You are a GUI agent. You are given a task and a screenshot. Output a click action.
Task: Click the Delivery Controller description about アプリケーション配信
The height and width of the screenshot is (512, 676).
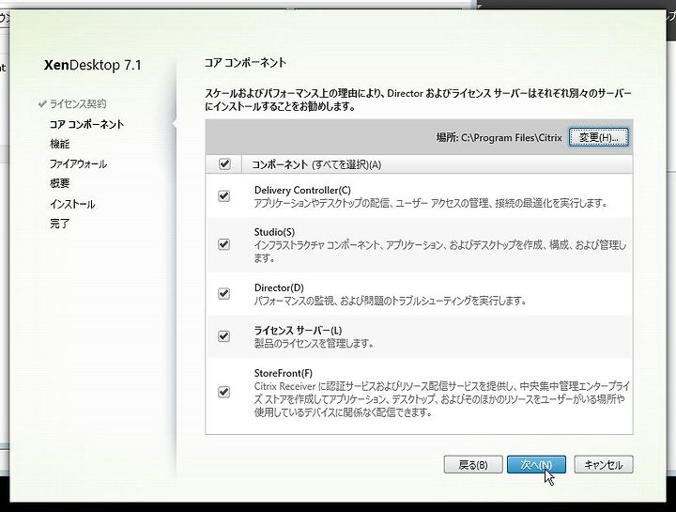tap(431, 203)
